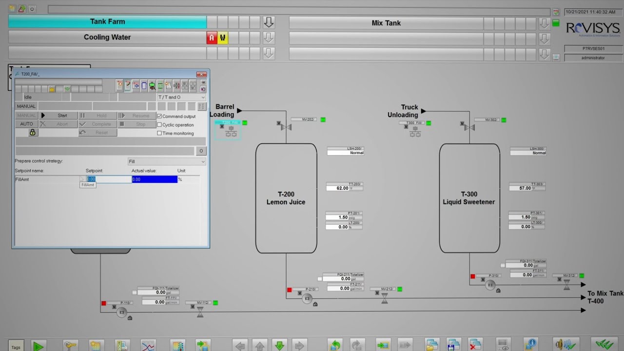The width and height of the screenshot is (624, 351).
Task: Open the Tank Farm overview area
Action: click(107, 22)
